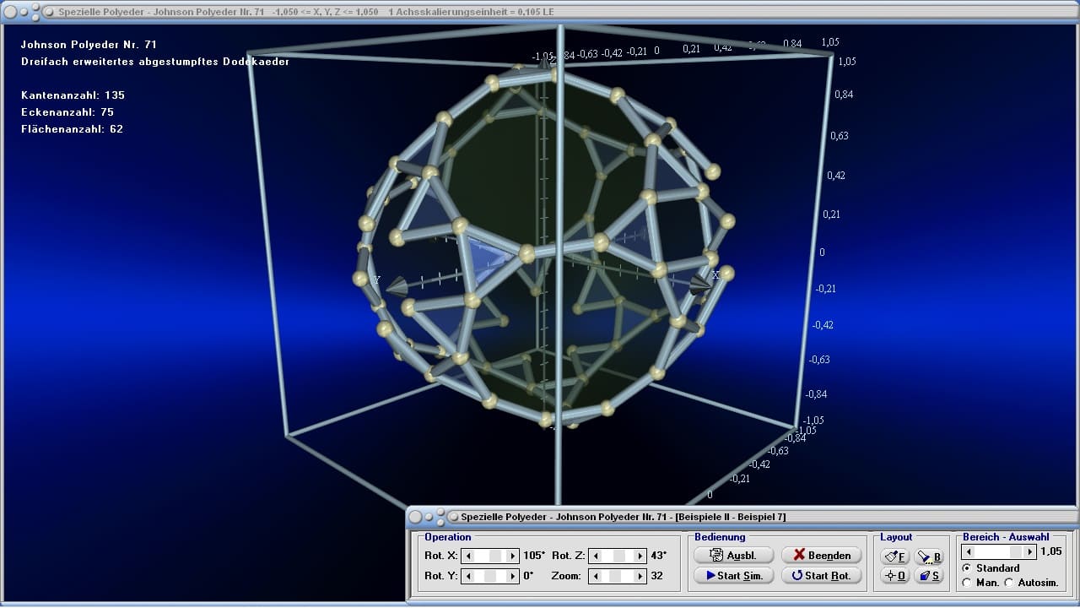This screenshot has width=1080, height=608.
Task: Click the Layout O crosshair button
Action: 895,576
